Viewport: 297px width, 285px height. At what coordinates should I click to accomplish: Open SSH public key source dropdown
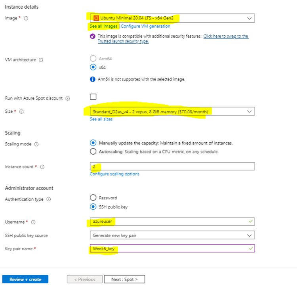tap(172, 235)
